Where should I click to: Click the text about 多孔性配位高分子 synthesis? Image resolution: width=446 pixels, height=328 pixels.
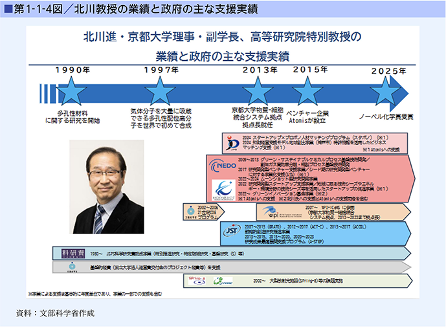click(x=161, y=118)
